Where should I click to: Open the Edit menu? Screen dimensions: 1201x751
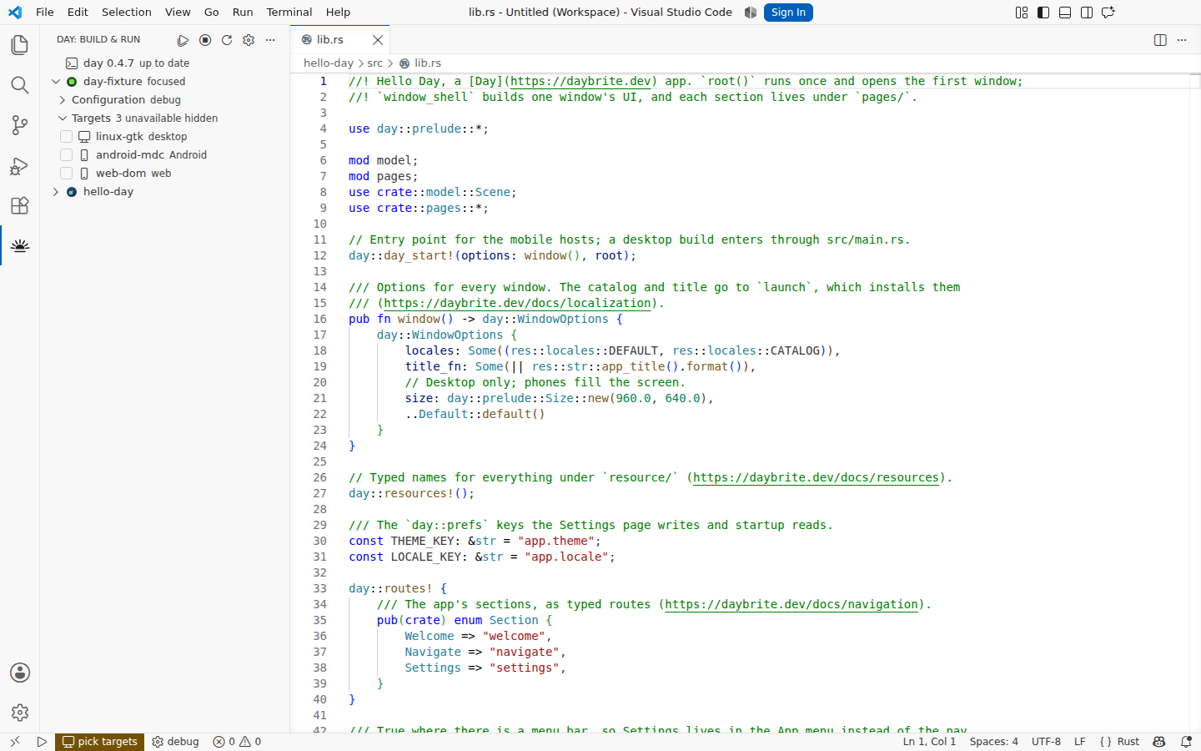78,13
